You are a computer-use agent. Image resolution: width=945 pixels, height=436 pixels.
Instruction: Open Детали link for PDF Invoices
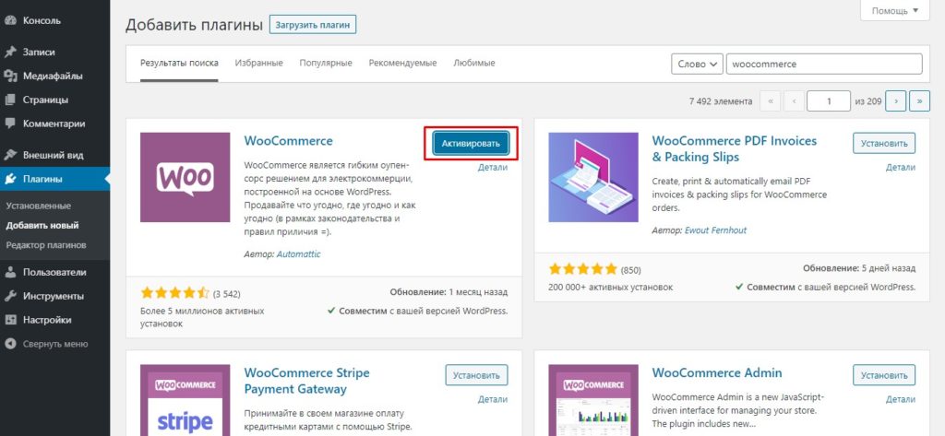pyautogui.click(x=901, y=168)
